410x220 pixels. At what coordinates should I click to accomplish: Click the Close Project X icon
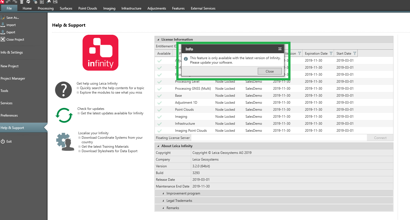coord(3,40)
